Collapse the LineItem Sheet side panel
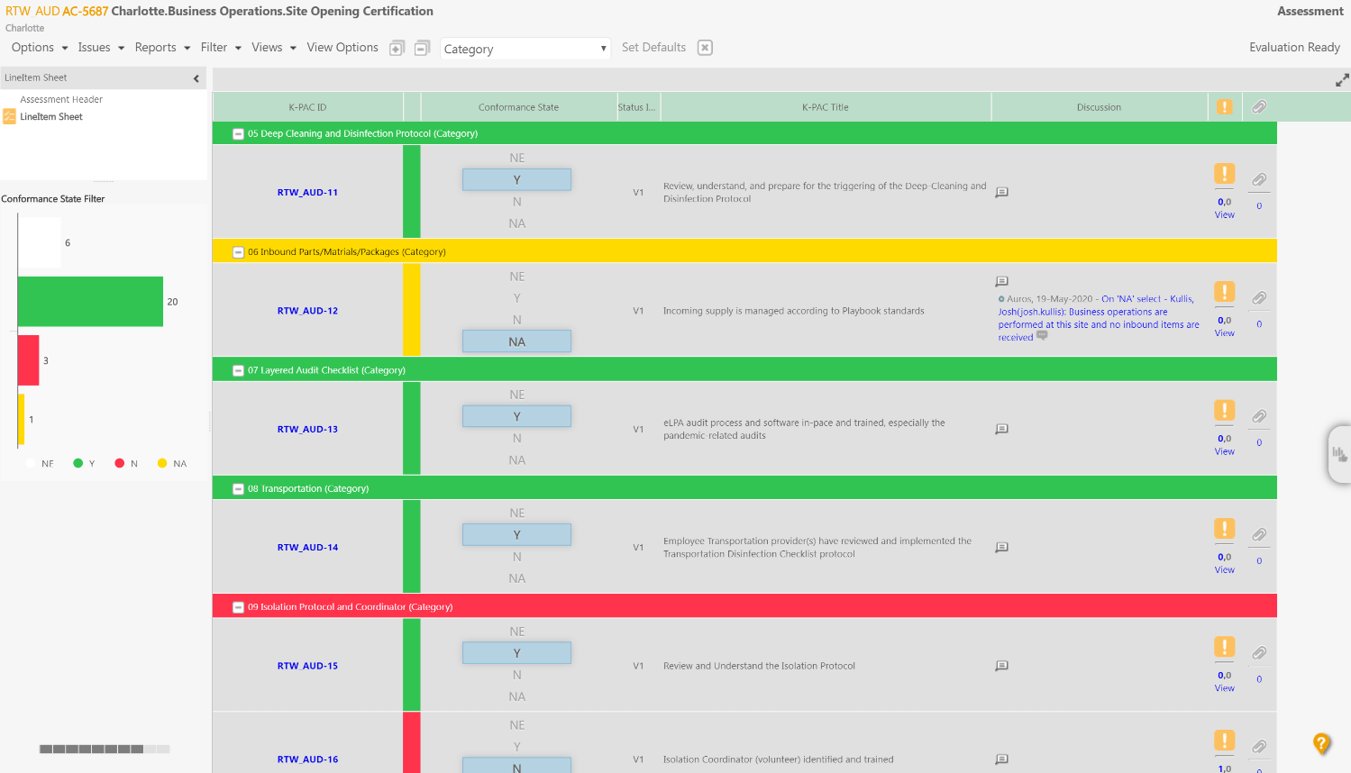Image resolution: width=1351 pixels, height=773 pixels. (x=196, y=78)
